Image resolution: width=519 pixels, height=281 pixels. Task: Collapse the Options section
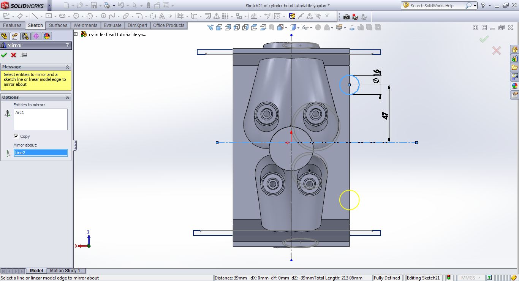(67, 98)
